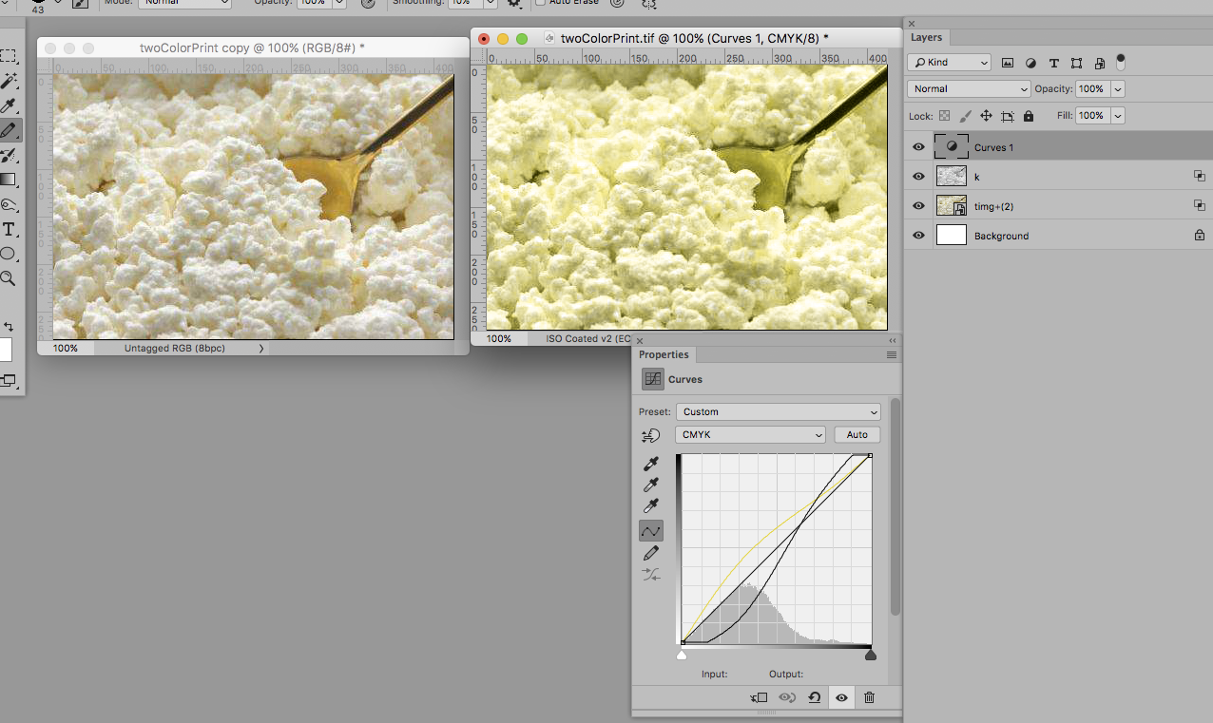
Task: Open the blend mode dropdown showing Normal
Action: point(968,88)
